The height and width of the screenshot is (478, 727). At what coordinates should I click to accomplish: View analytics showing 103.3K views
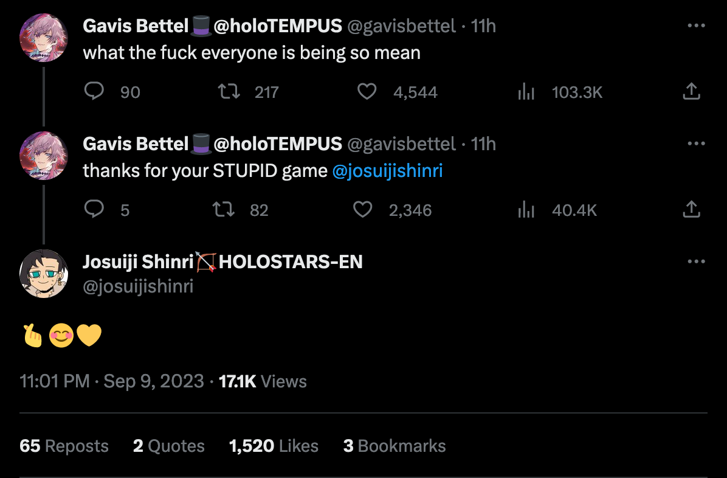(526, 92)
